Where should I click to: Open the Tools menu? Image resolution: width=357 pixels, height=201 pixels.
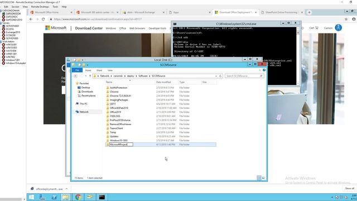point(55,7)
